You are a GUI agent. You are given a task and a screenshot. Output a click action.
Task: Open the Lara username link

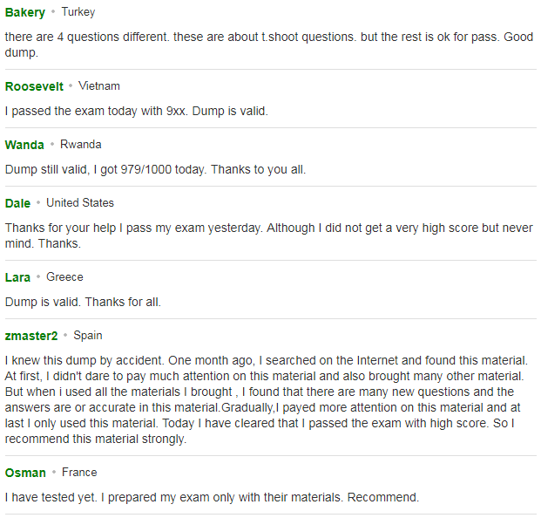(x=17, y=277)
